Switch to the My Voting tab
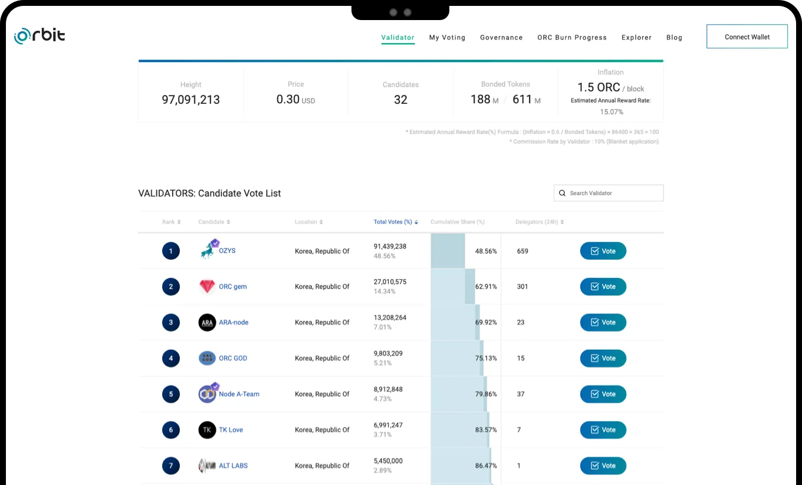This screenshot has height=485, width=802. pyautogui.click(x=447, y=37)
